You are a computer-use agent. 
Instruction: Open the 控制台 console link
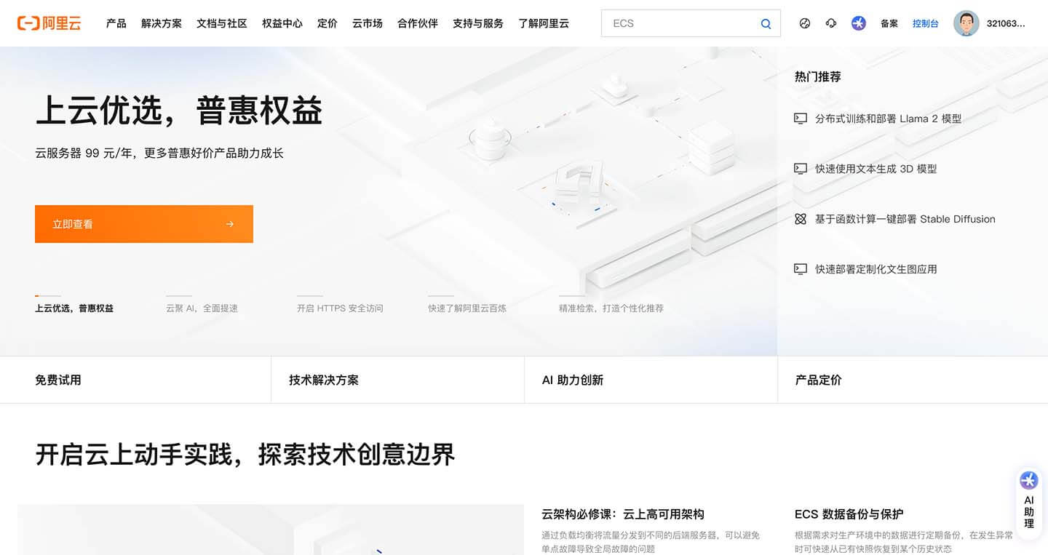click(x=926, y=23)
